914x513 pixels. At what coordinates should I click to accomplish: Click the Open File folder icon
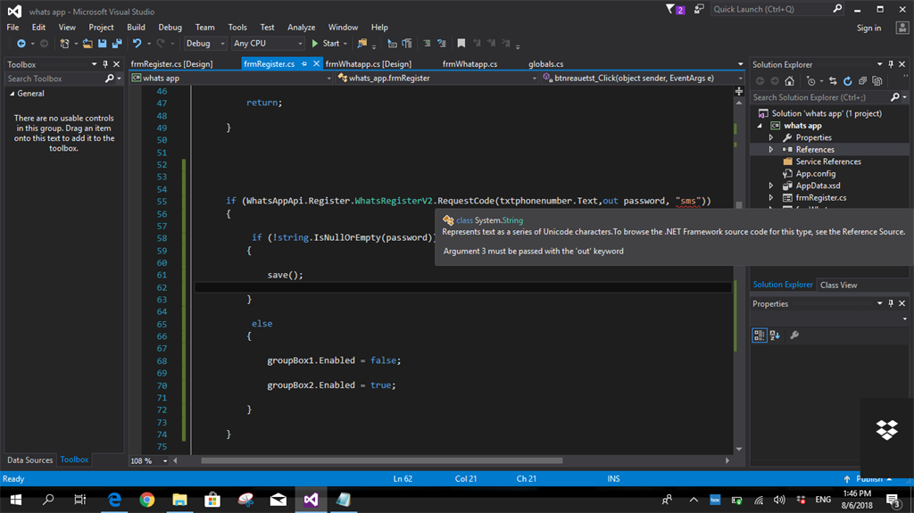click(87, 44)
